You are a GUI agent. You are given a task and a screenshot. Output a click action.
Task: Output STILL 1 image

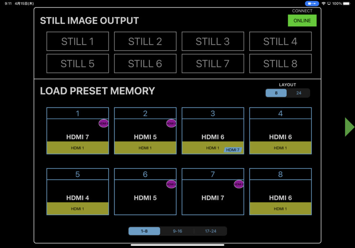(x=78, y=41)
